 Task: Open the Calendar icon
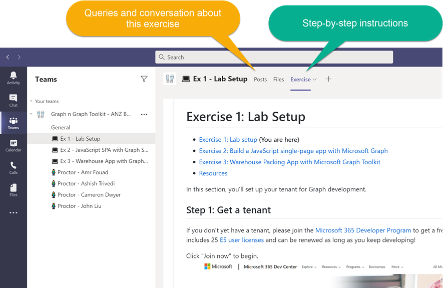coord(14,145)
